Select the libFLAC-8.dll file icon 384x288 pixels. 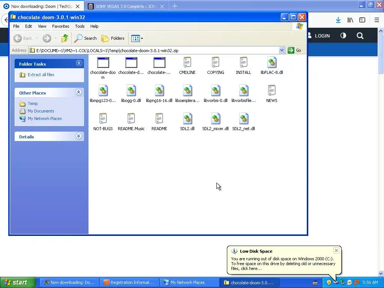coord(272,62)
